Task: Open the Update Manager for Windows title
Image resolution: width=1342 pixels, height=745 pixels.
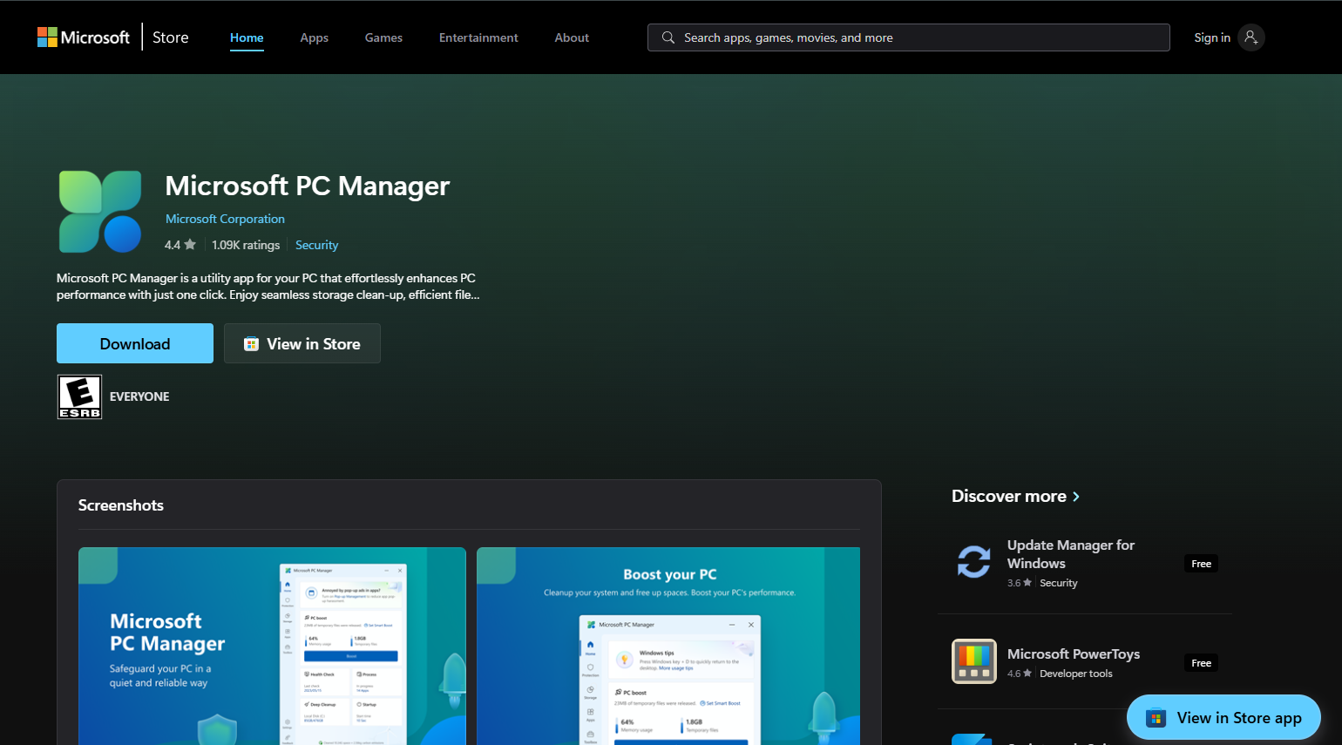Action: 1071,554
